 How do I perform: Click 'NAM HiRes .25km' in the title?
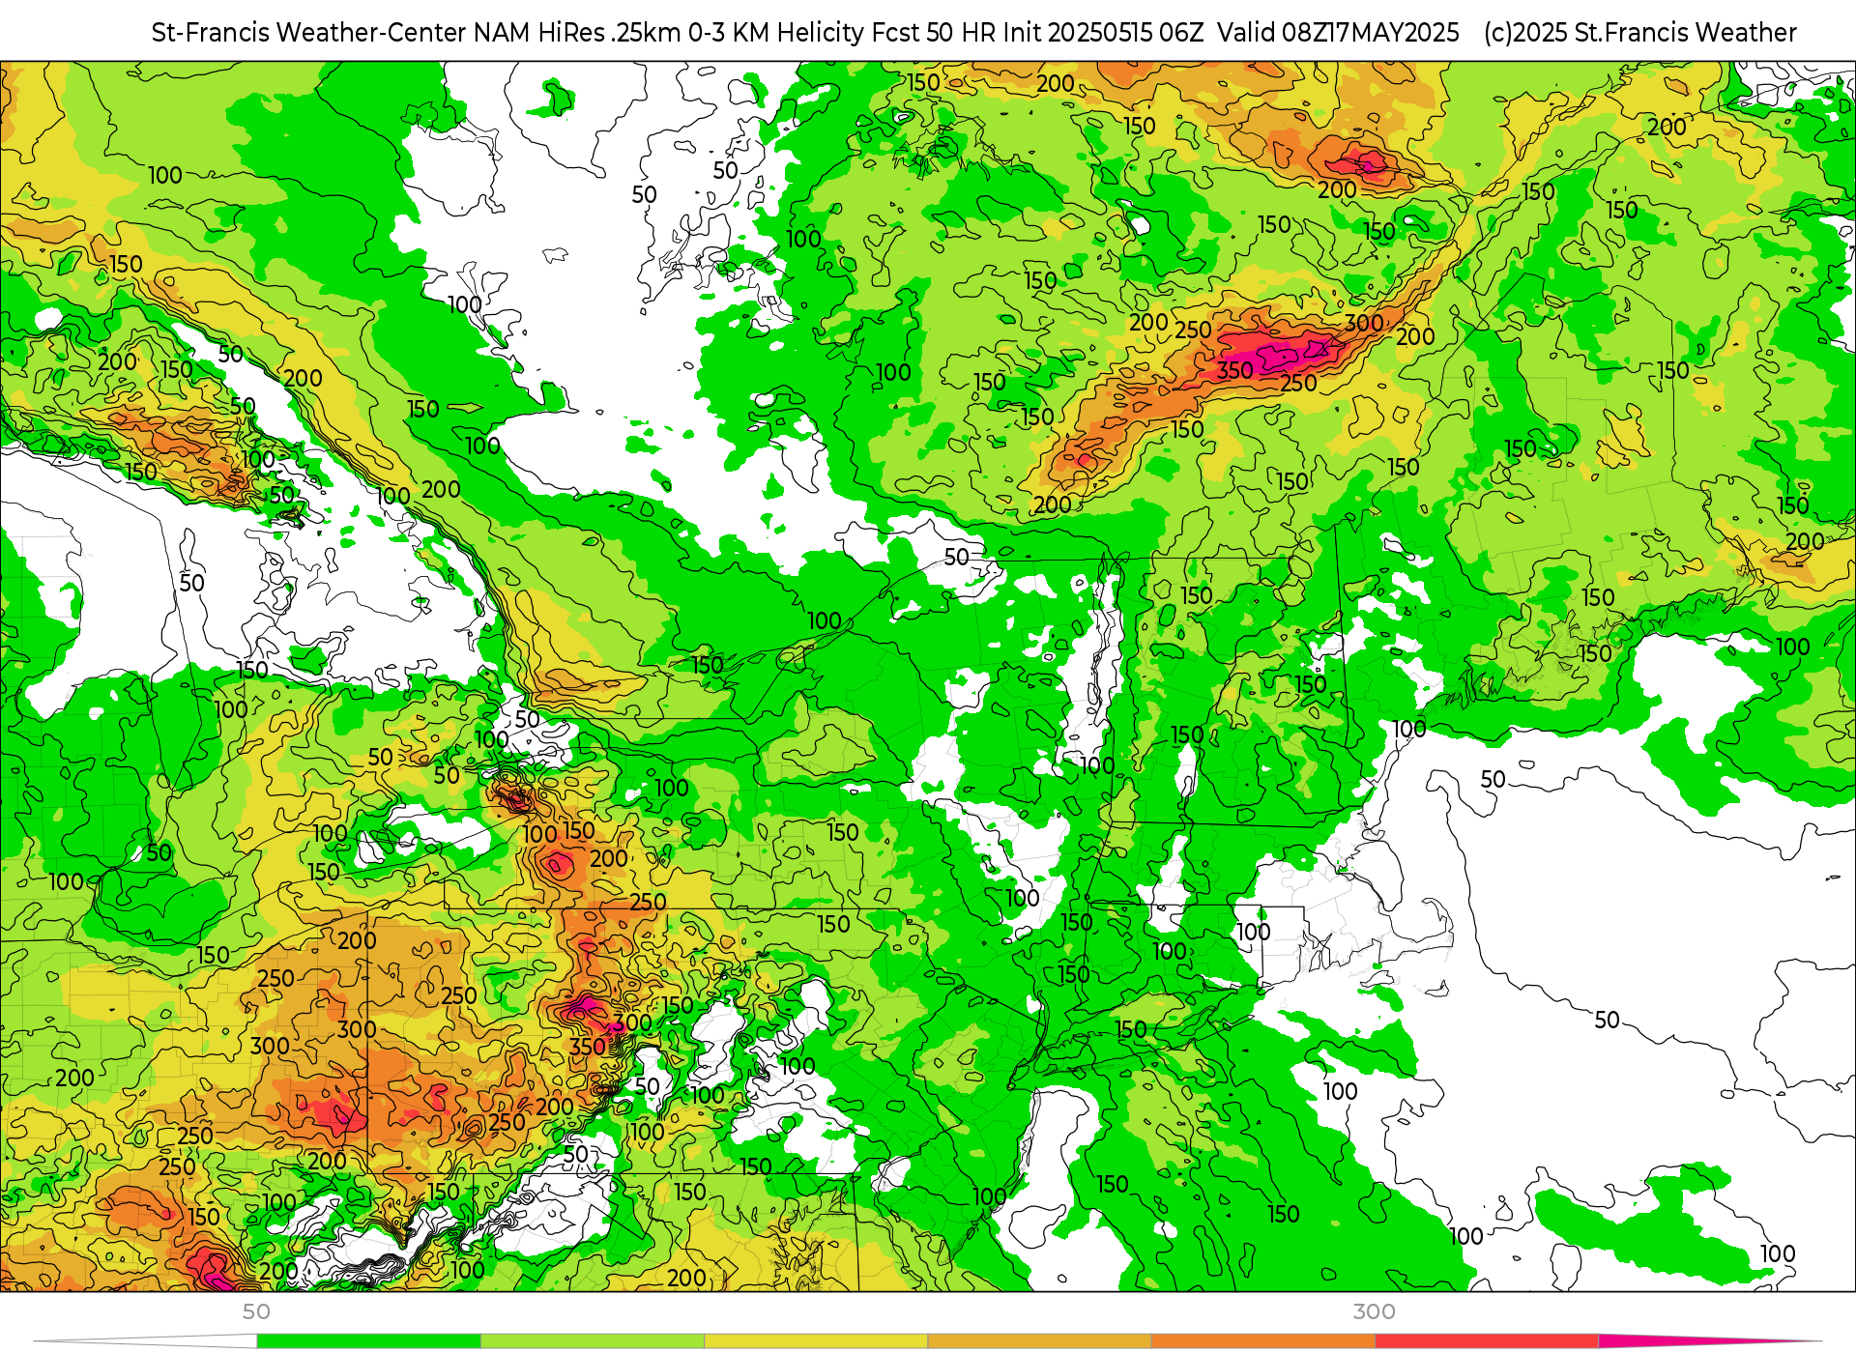click(x=577, y=33)
